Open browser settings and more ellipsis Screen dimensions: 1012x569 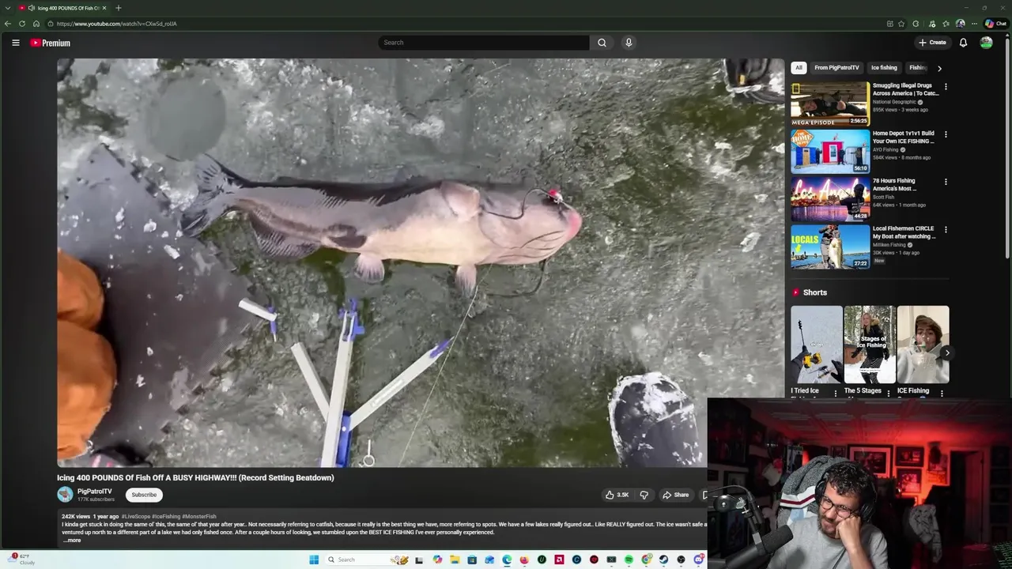974,24
